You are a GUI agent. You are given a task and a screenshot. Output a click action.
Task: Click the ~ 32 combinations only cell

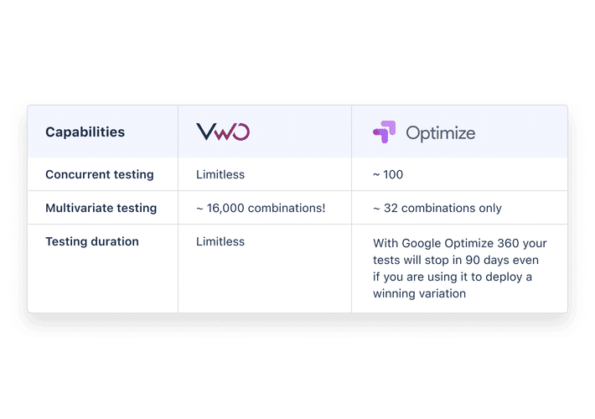(x=437, y=208)
